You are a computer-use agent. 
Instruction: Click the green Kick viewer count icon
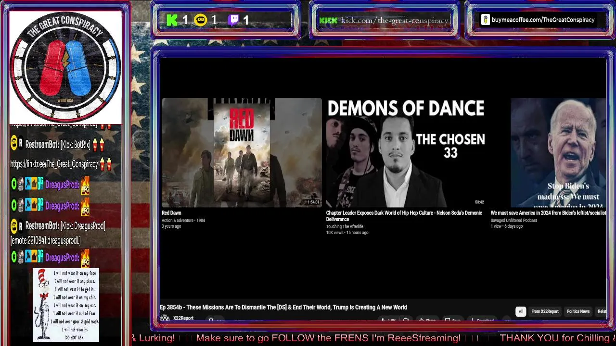click(172, 20)
